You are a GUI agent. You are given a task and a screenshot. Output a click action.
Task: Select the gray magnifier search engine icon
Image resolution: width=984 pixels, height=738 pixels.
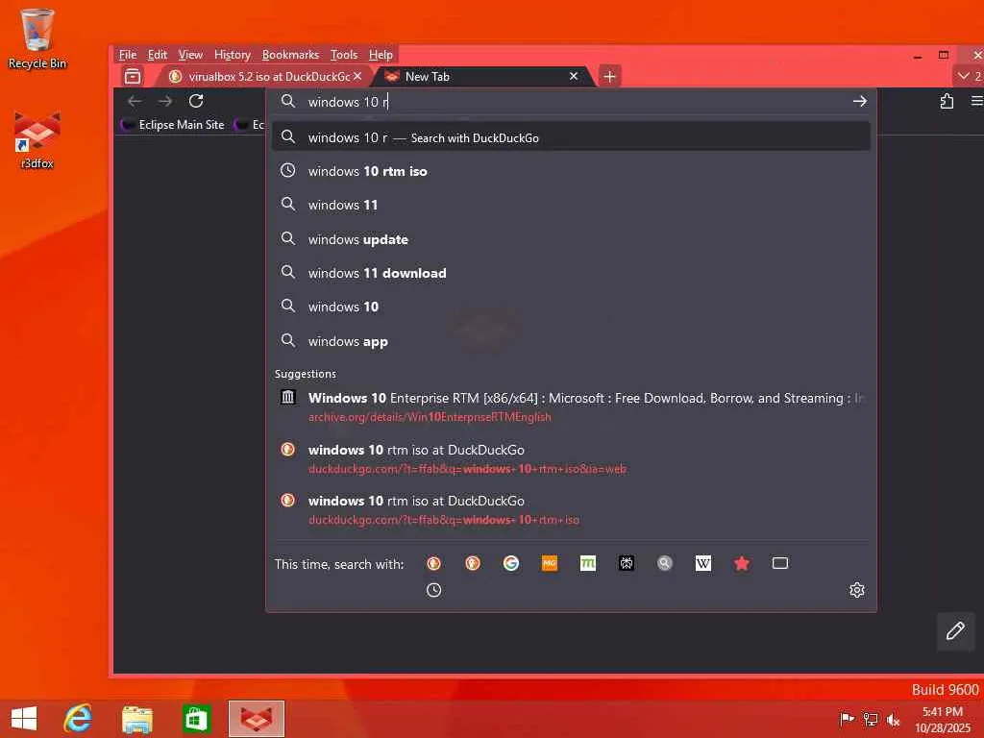coord(665,563)
